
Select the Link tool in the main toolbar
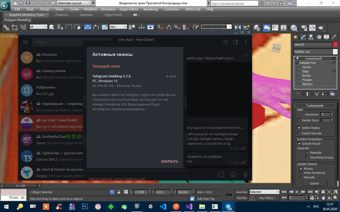tap(6, 27)
